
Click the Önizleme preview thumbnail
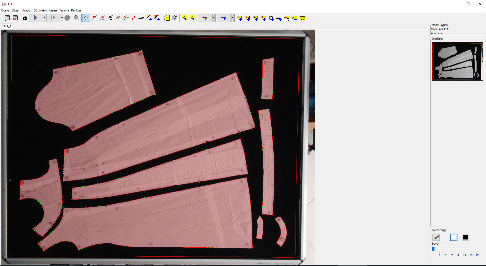coord(457,61)
